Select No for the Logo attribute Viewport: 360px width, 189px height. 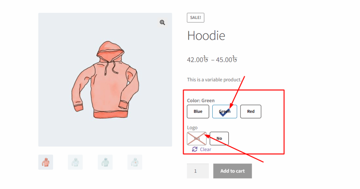click(219, 138)
